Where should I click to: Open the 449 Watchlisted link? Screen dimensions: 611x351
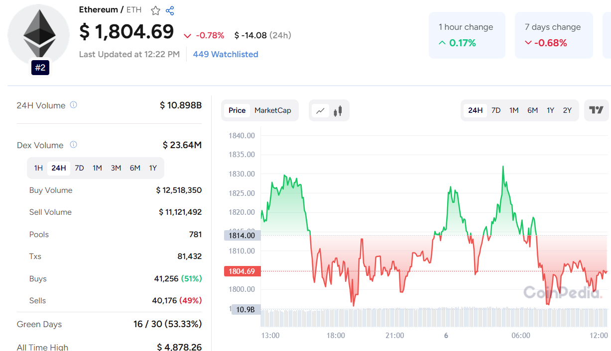click(x=226, y=54)
